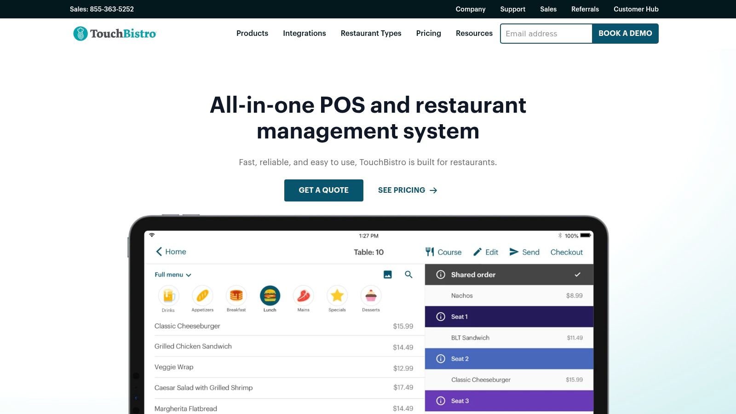Click the TouchBistro logo
This screenshot has height=414, width=736.
[x=115, y=34]
